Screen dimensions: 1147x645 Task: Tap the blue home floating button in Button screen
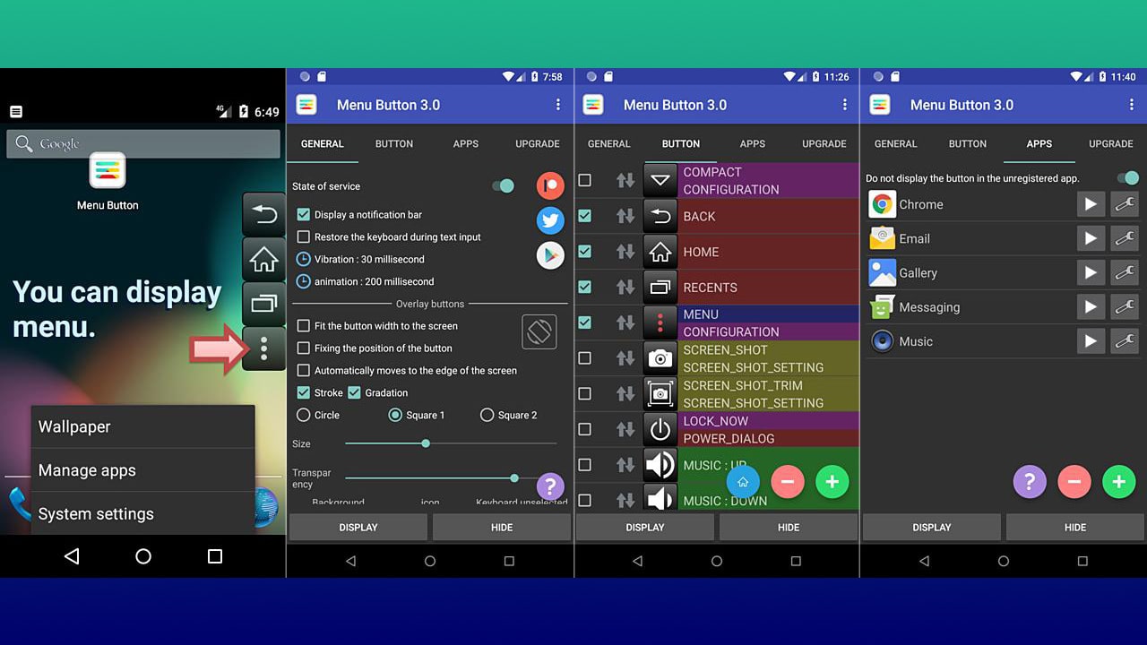point(742,482)
